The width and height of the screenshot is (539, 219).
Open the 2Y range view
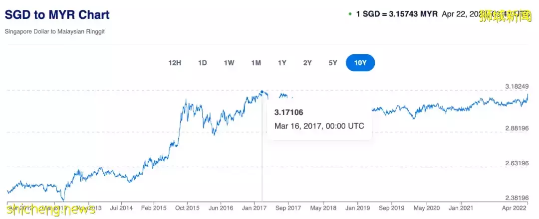pyautogui.click(x=307, y=63)
